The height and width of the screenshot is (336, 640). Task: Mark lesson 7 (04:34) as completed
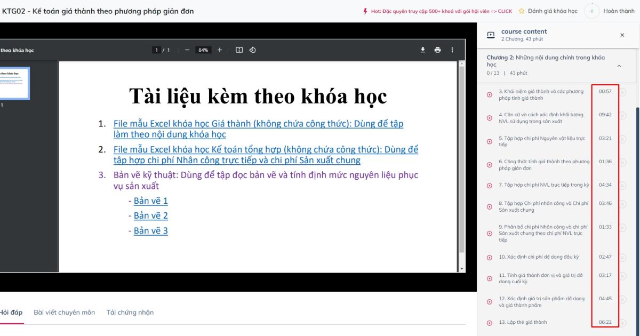pos(622,185)
